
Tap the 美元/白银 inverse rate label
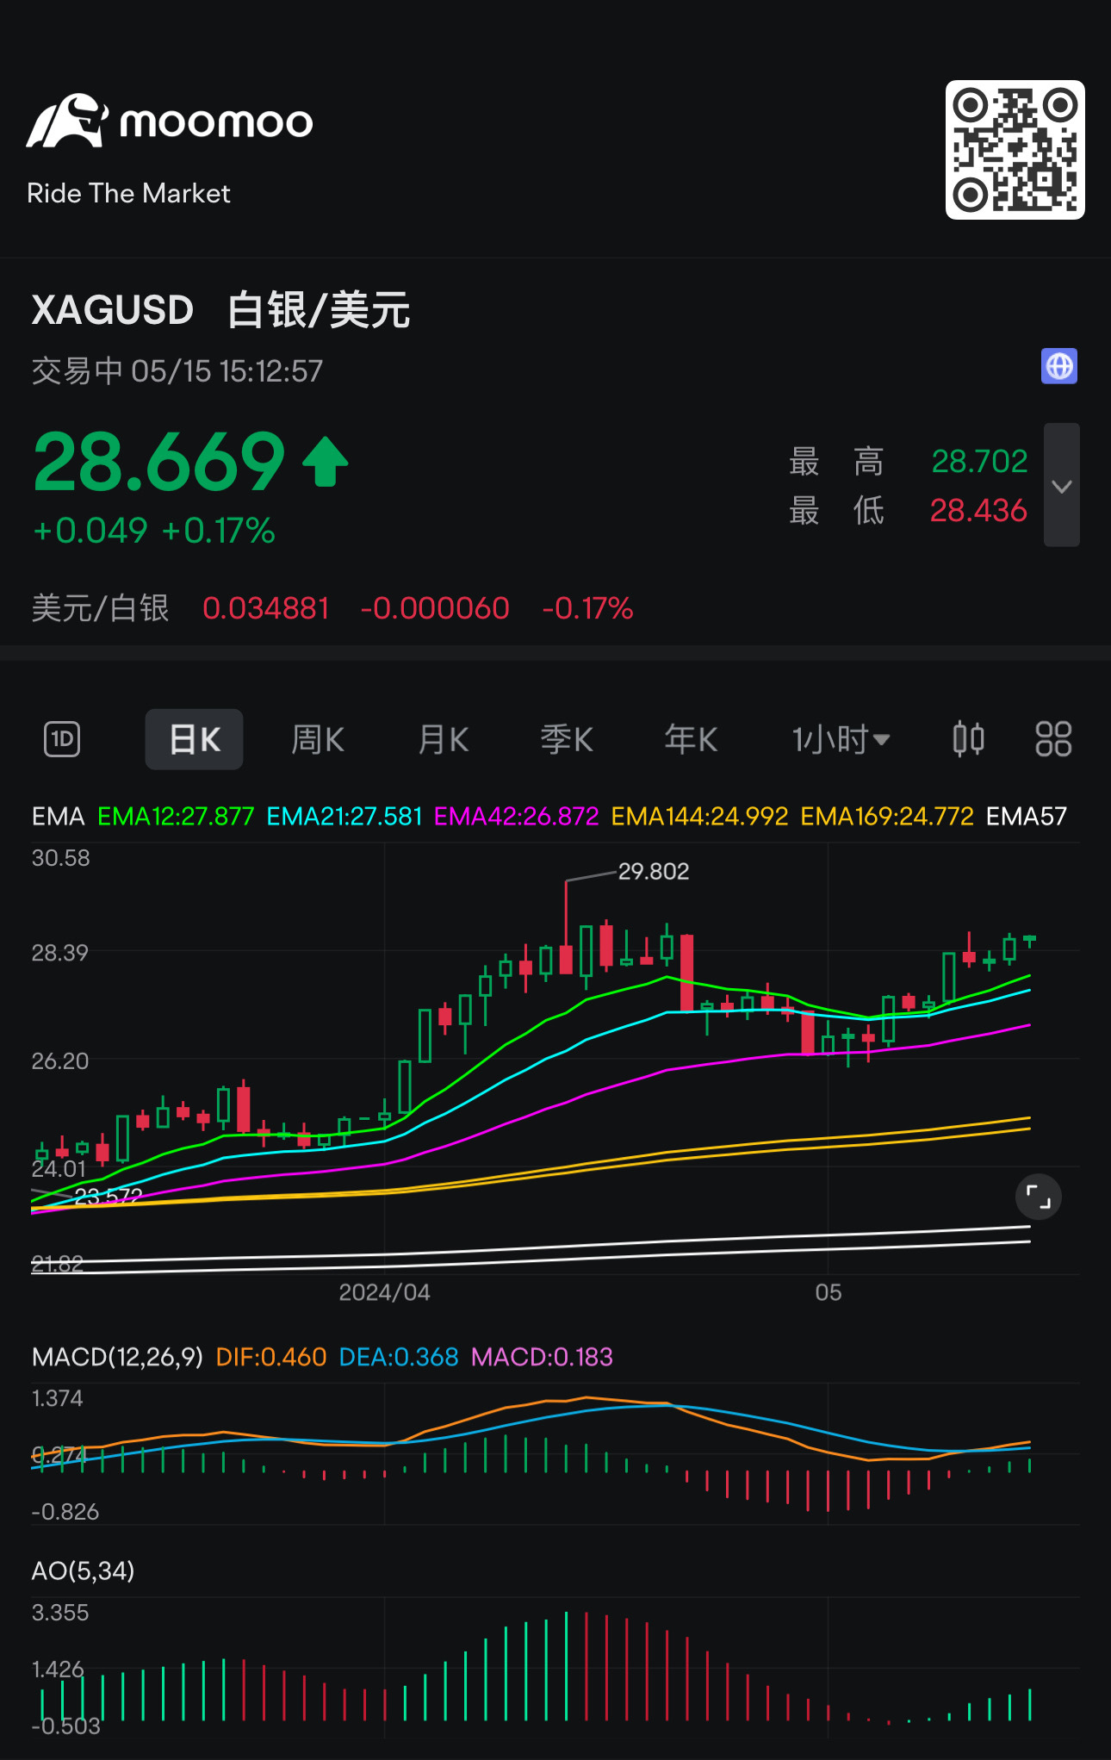101,608
